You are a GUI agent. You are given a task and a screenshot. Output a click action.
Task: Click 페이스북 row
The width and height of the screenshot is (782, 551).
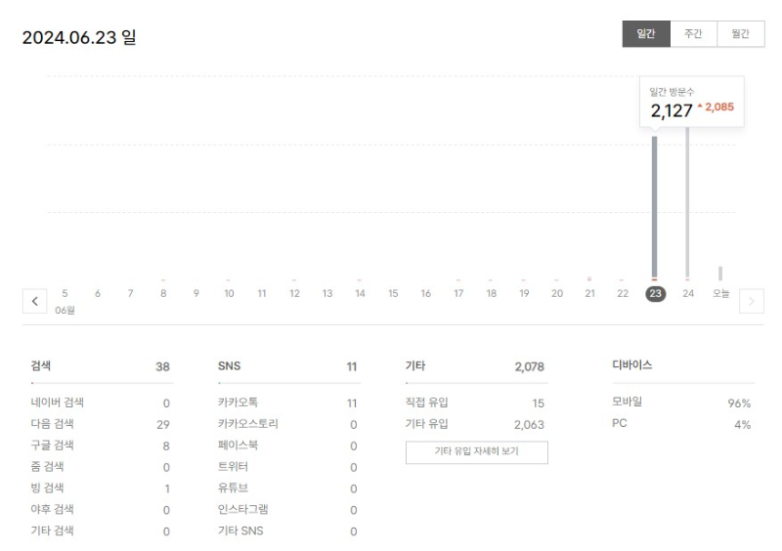click(287, 445)
